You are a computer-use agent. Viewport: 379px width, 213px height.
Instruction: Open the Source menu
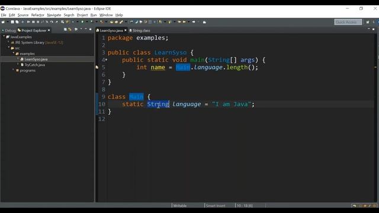23,15
